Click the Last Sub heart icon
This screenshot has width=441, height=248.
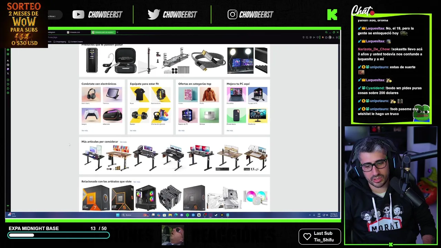[x=307, y=237]
